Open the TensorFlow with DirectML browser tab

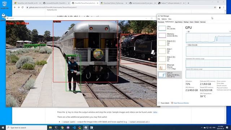tap(27, 3)
